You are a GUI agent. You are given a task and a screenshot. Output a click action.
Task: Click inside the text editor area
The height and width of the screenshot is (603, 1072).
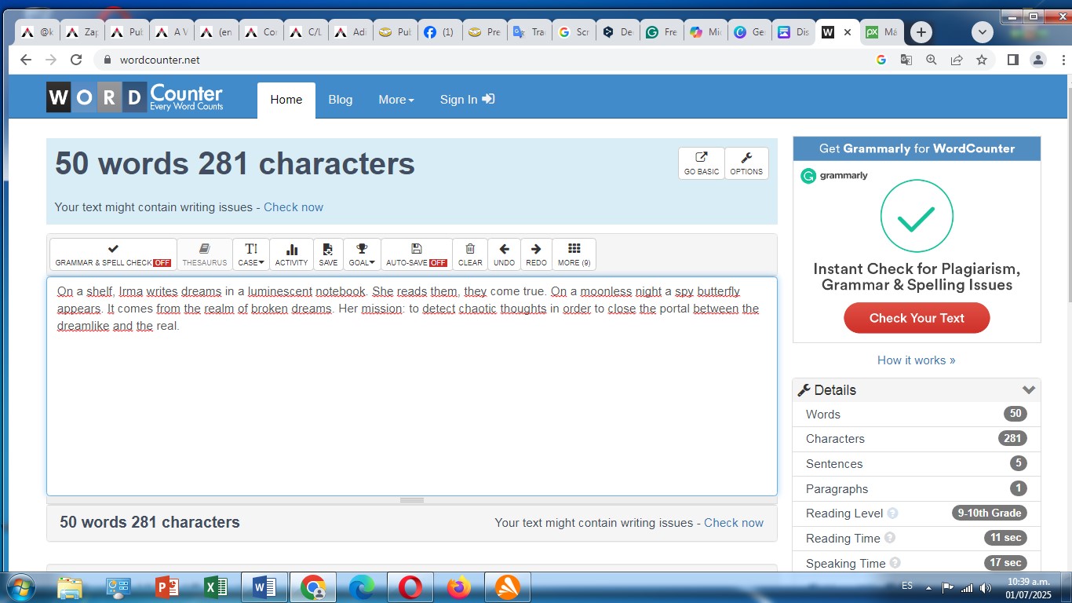tap(412, 386)
